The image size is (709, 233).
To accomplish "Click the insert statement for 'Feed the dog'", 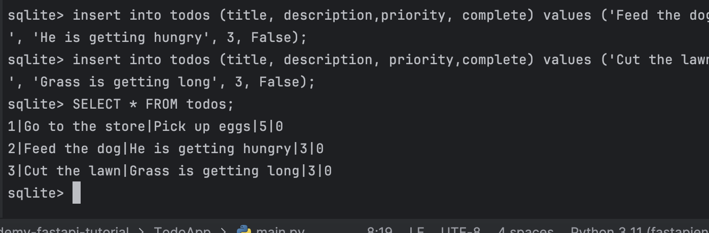I will coord(391,15).
